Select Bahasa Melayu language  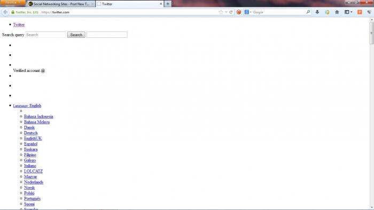37,122
